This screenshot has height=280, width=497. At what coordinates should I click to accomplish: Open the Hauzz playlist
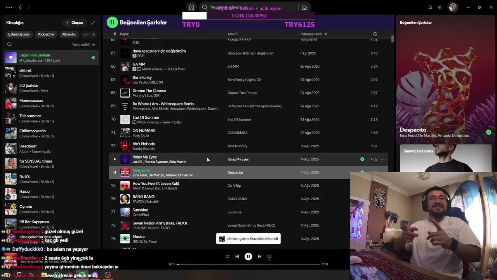pos(51,194)
